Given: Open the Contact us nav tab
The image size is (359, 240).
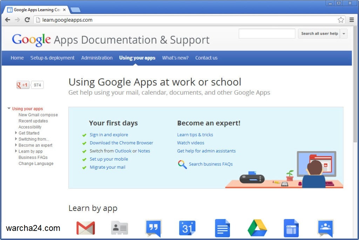Looking at the screenshot, I should click(x=206, y=58).
